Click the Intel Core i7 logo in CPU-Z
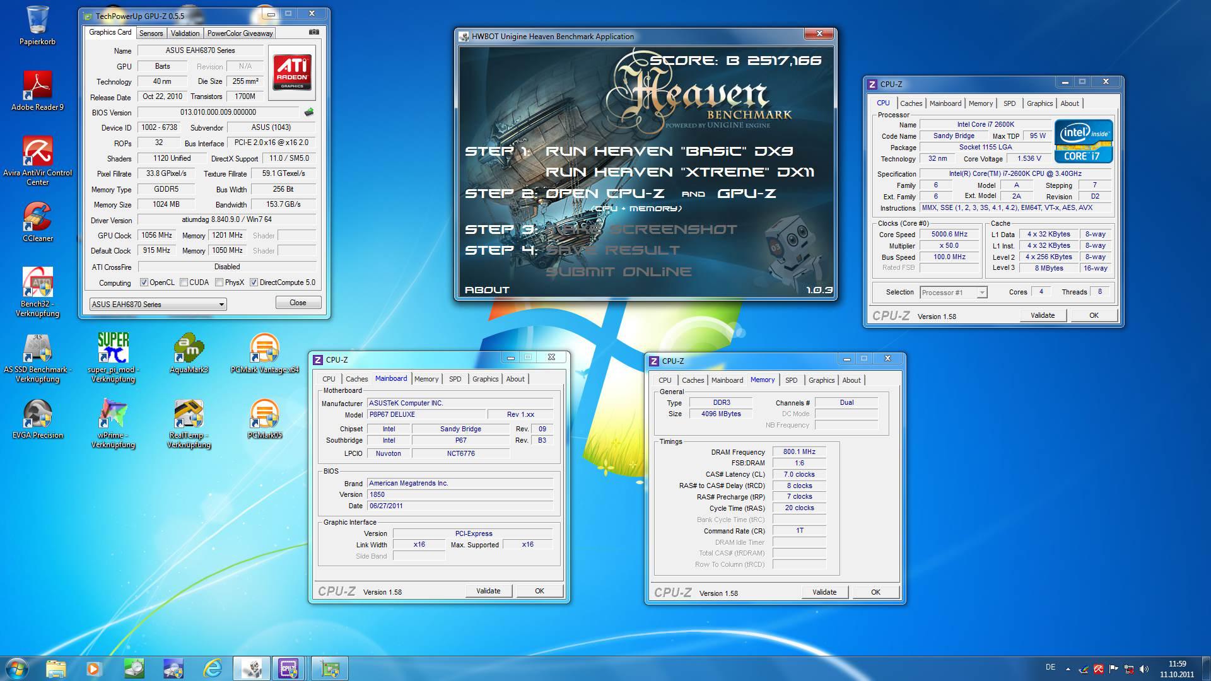 click(x=1084, y=141)
